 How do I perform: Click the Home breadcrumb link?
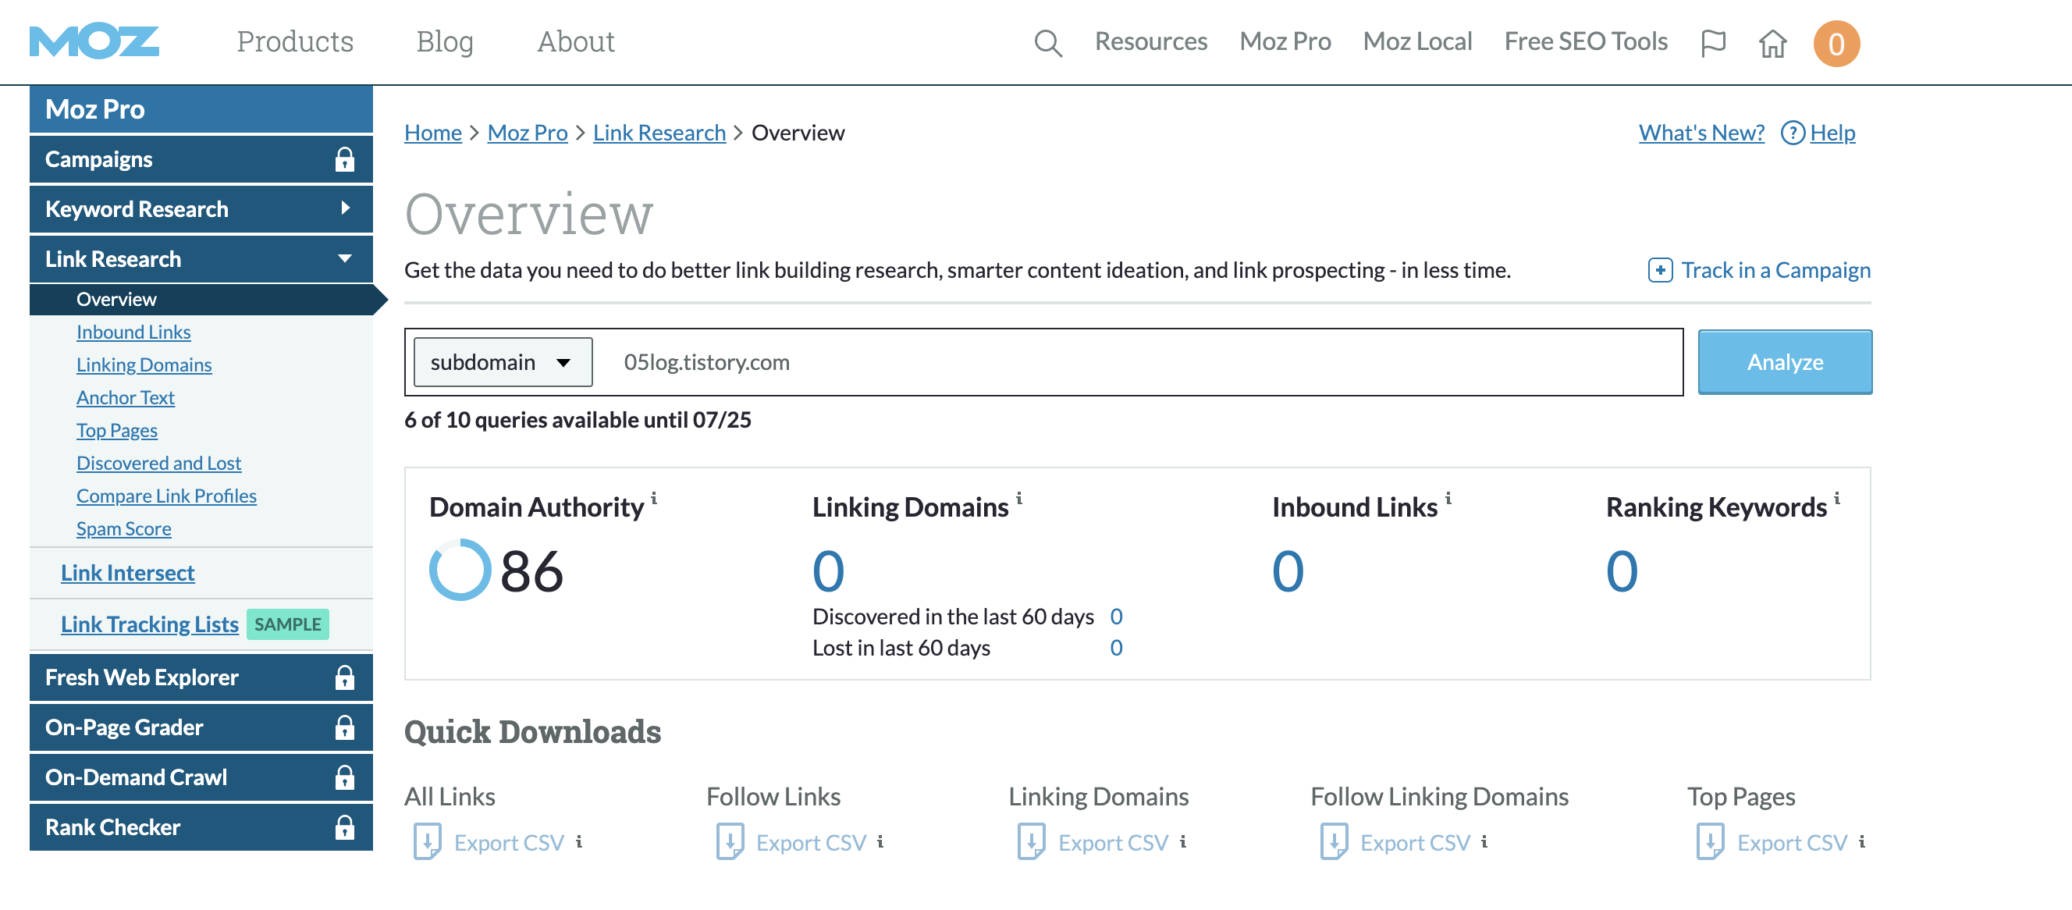[432, 133]
